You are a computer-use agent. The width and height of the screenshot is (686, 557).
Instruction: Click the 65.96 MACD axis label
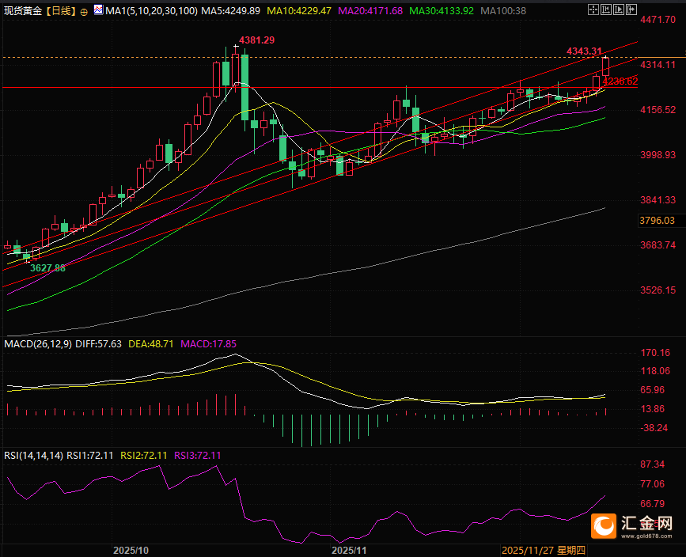point(652,390)
